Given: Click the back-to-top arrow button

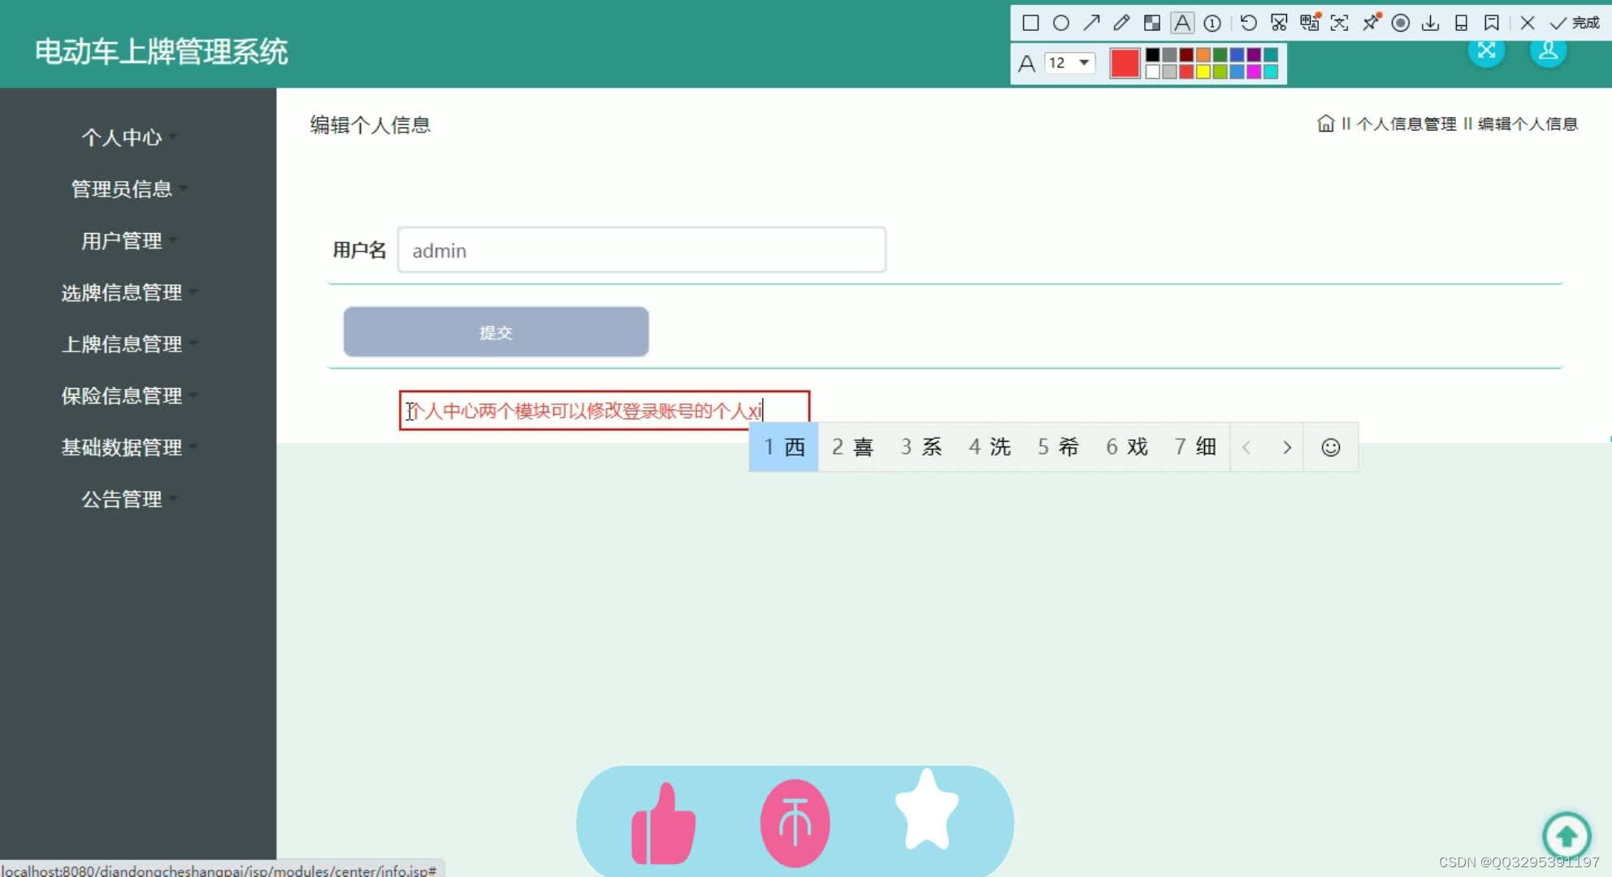Looking at the screenshot, I should pyautogui.click(x=1566, y=836).
